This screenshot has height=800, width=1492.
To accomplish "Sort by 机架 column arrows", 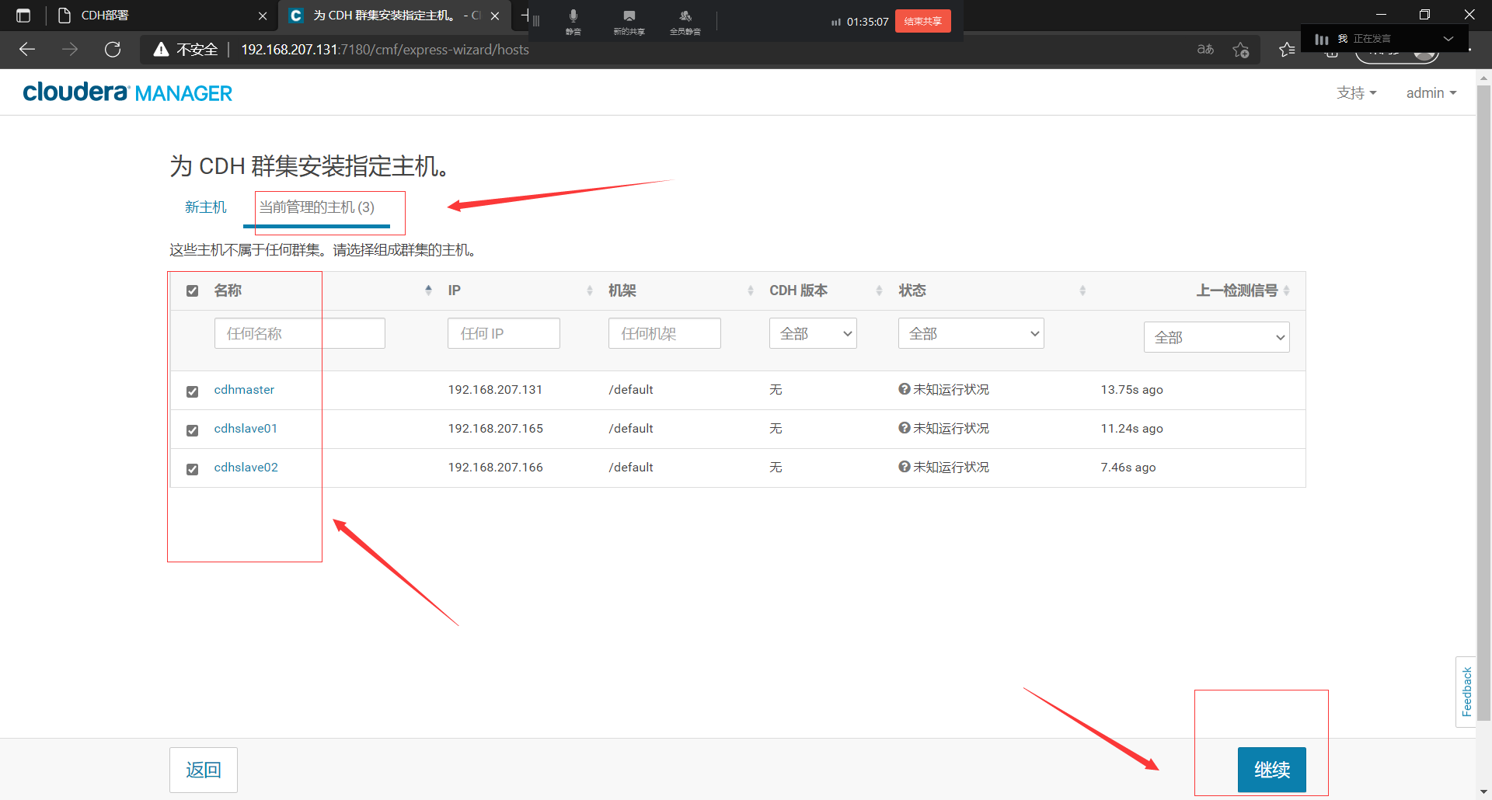I will pyautogui.click(x=751, y=290).
